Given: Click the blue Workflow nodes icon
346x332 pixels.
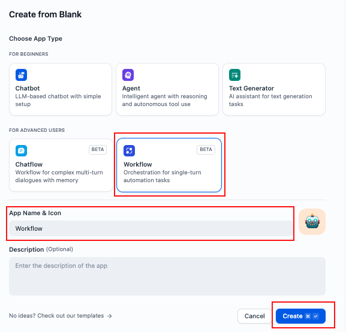Looking at the screenshot, I should [129, 150].
